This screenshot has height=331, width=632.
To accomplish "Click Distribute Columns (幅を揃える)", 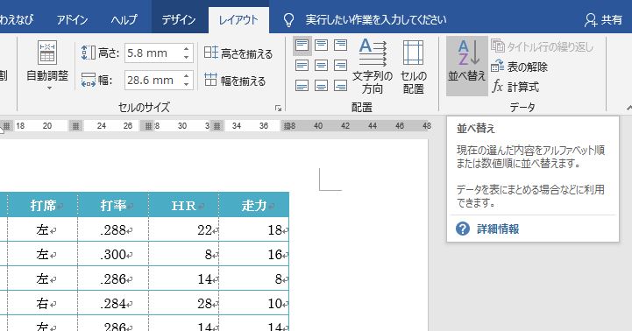I will click(x=235, y=81).
